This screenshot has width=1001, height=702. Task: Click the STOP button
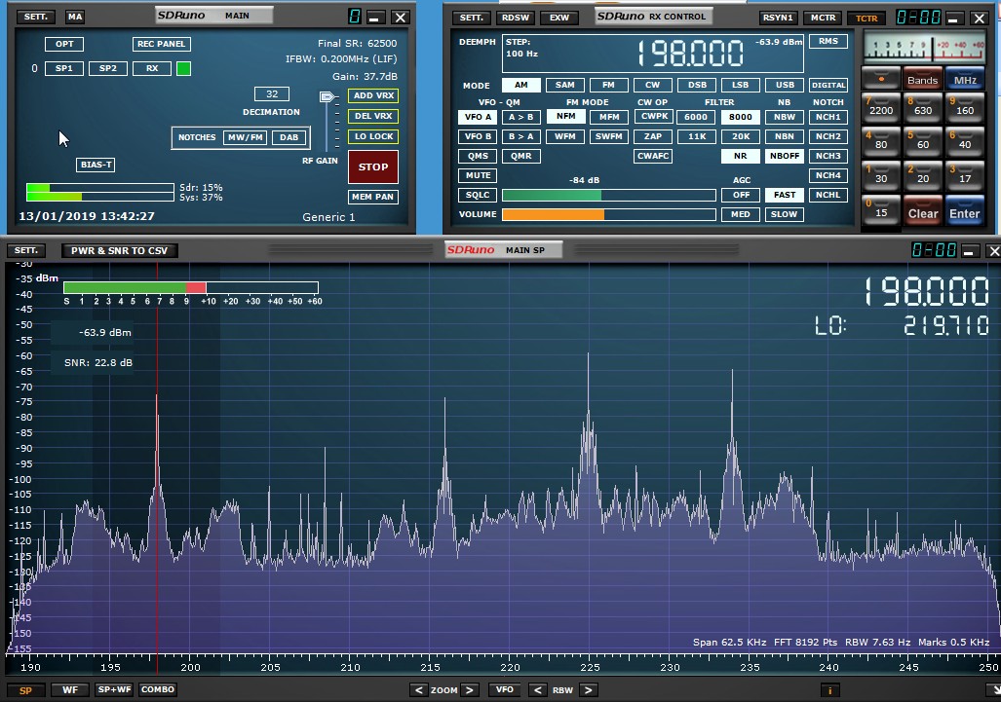coord(373,167)
